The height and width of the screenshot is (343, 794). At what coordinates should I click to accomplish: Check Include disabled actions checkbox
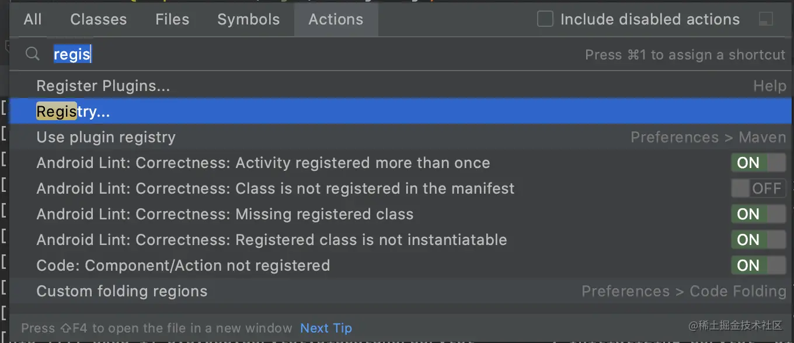[545, 19]
